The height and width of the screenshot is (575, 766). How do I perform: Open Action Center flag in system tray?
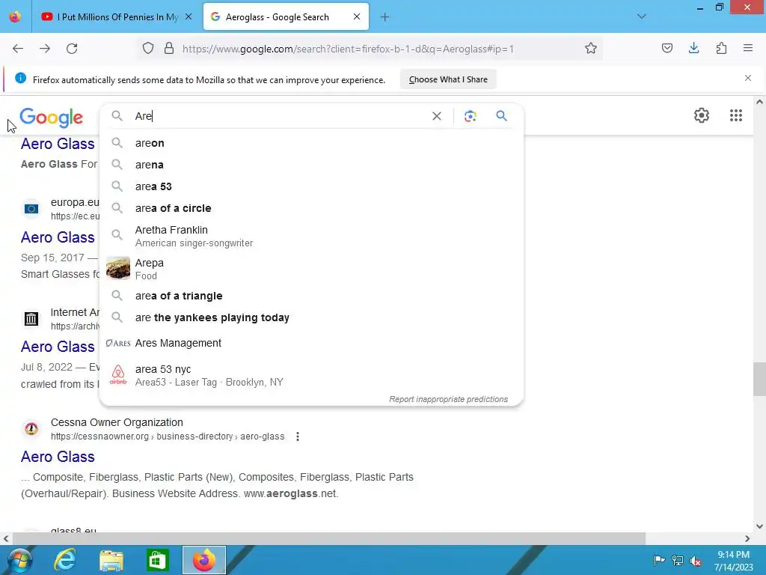[x=659, y=560]
